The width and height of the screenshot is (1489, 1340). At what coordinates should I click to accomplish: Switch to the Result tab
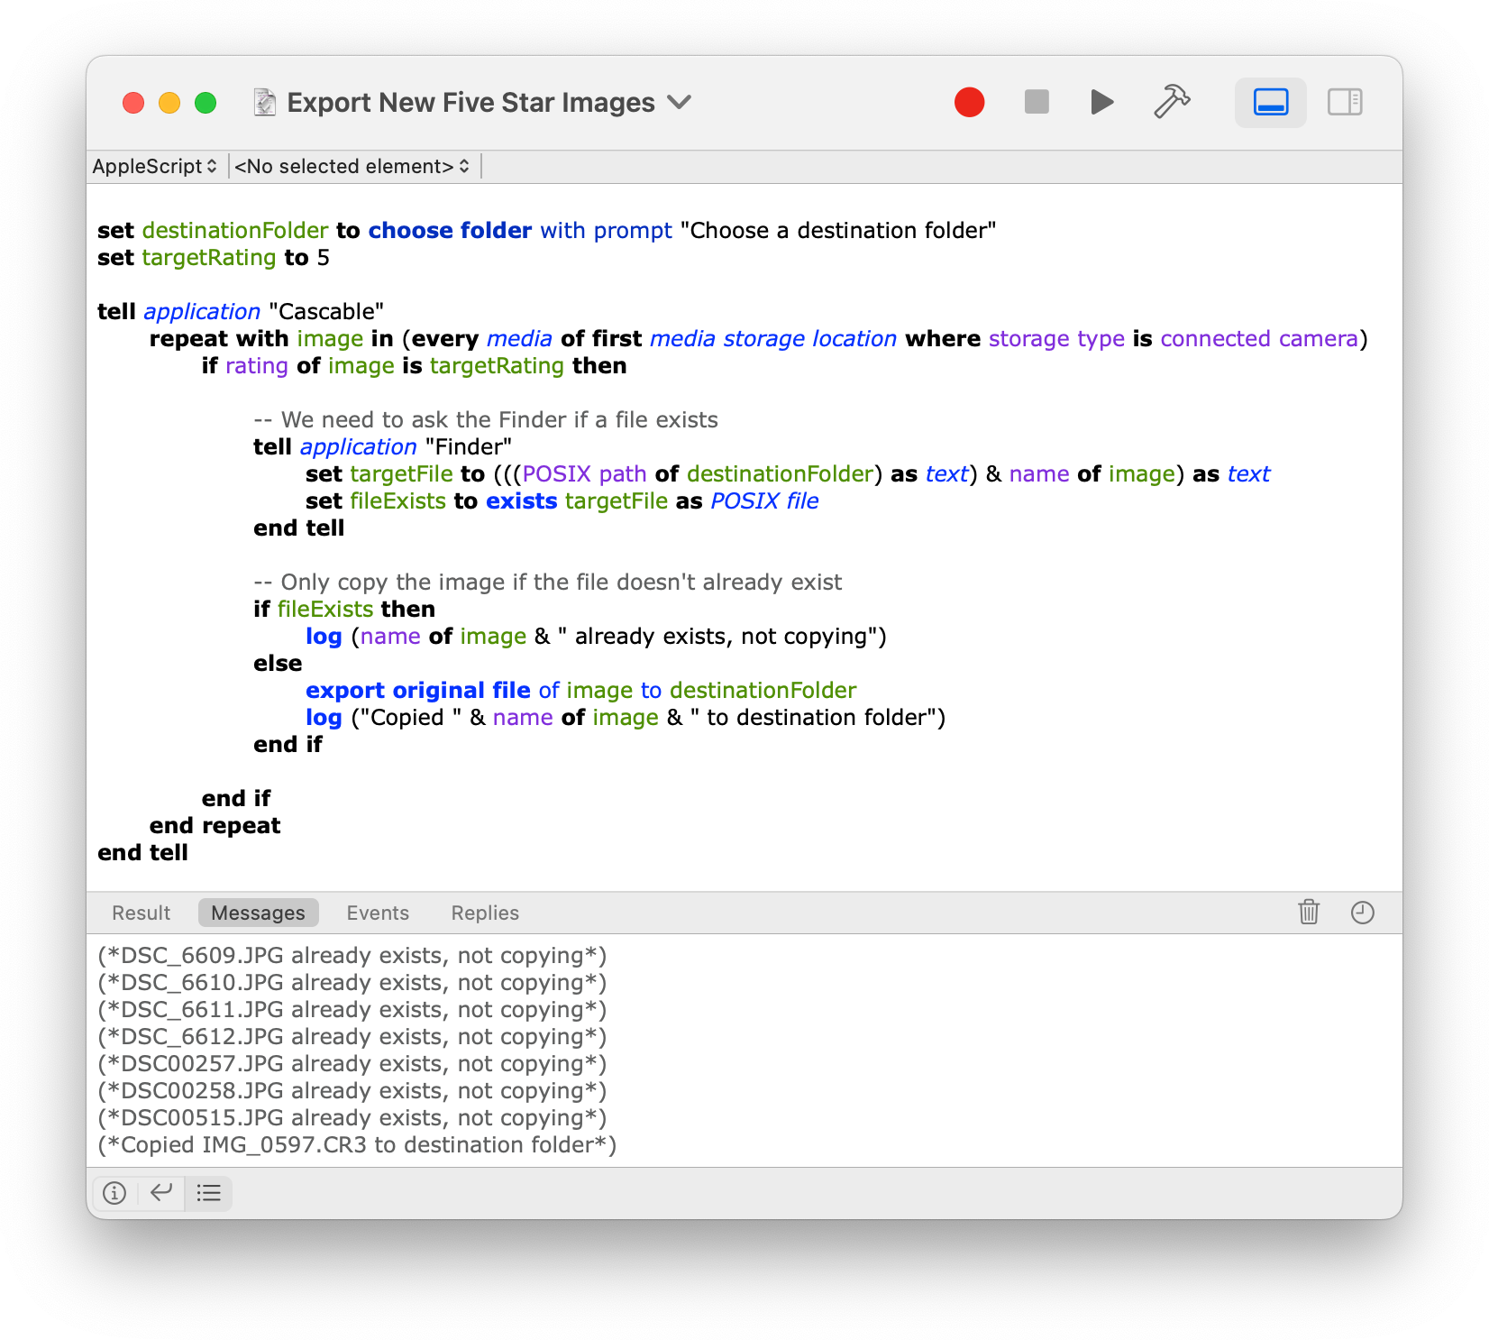tap(141, 913)
